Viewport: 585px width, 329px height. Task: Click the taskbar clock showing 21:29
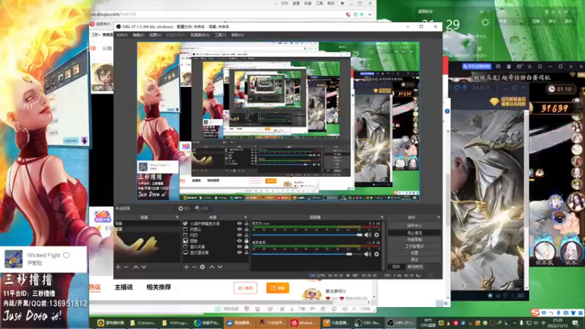tap(557, 323)
